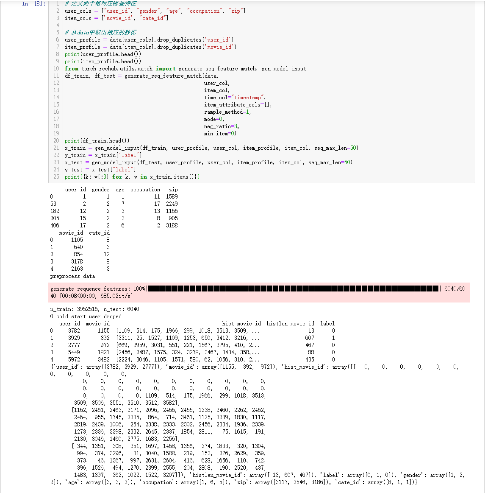Click the 'histlen_movie_id' column header
This screenshot has width=485, height=493.
click(291, 324)
